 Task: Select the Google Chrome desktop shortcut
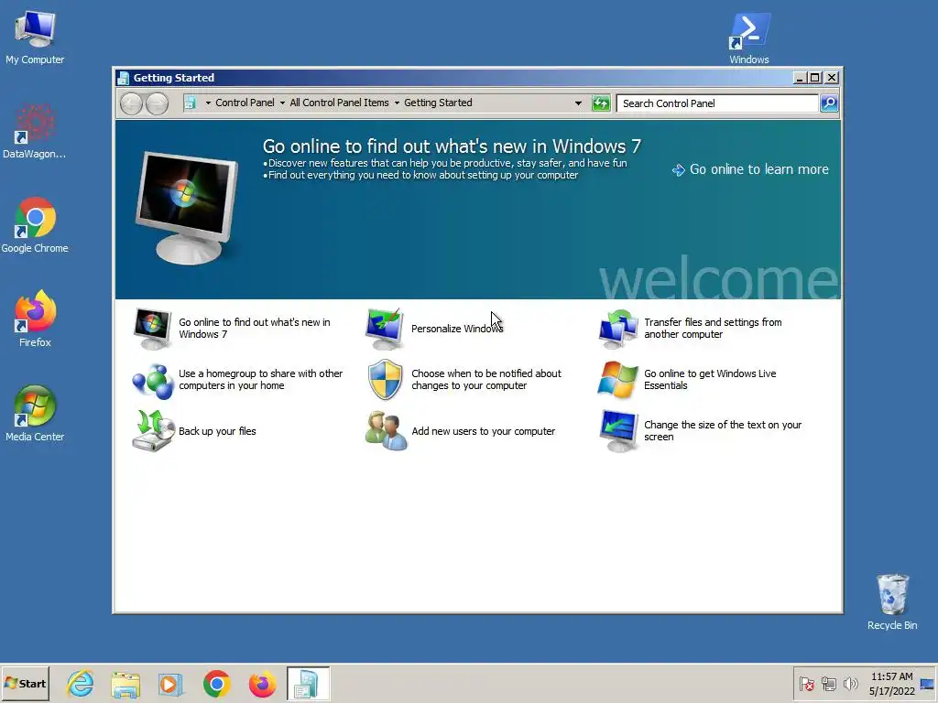pyautogui.click(x=35, y=225)
